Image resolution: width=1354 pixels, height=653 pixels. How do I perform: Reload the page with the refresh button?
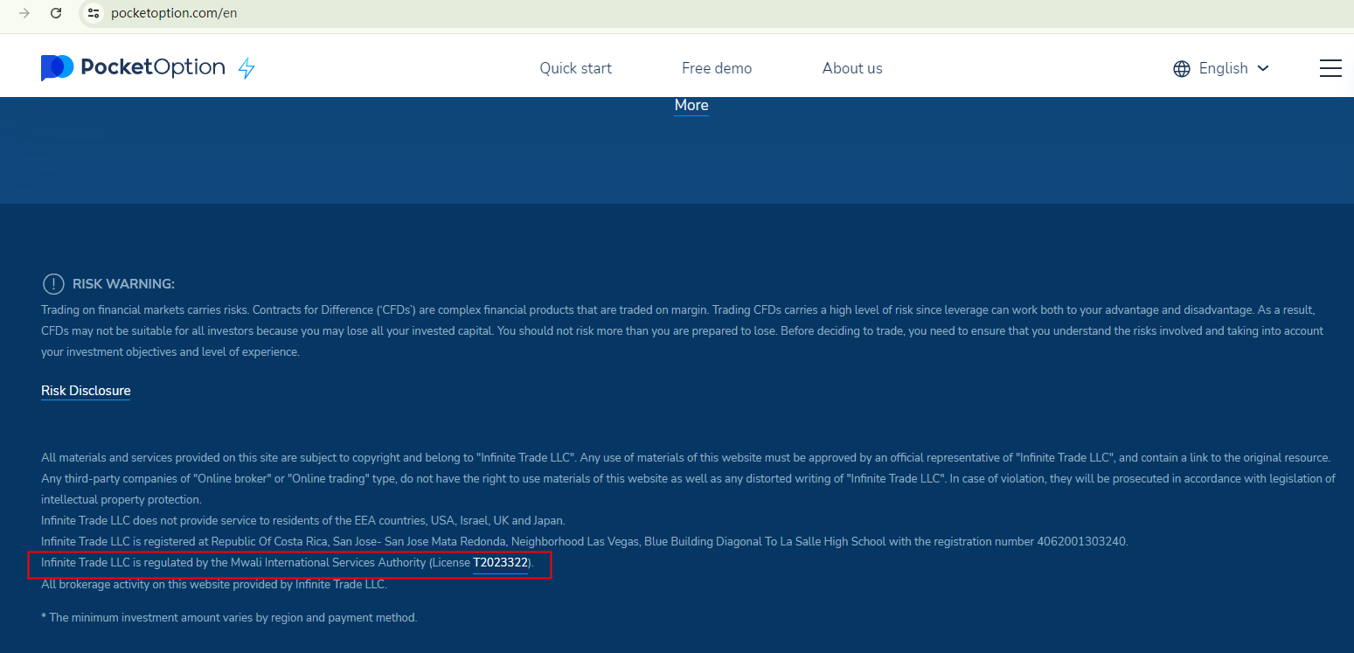tap(56, 13)
